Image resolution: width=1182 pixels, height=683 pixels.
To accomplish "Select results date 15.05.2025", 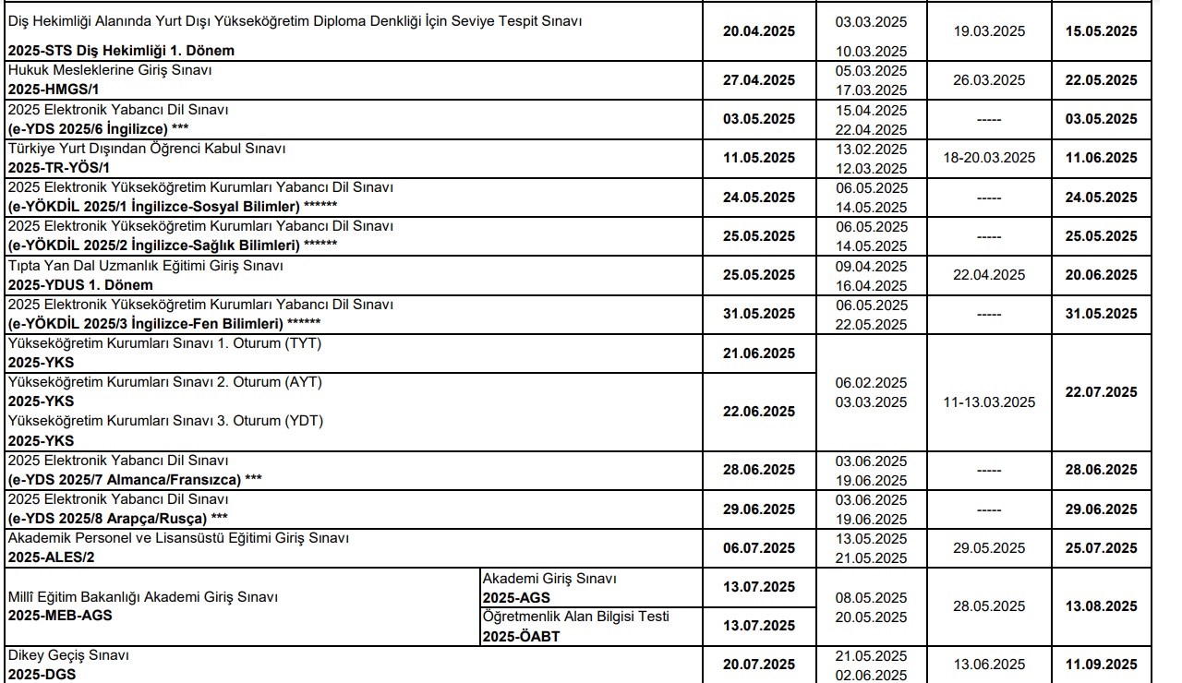I will click(x=1101, y=30).
